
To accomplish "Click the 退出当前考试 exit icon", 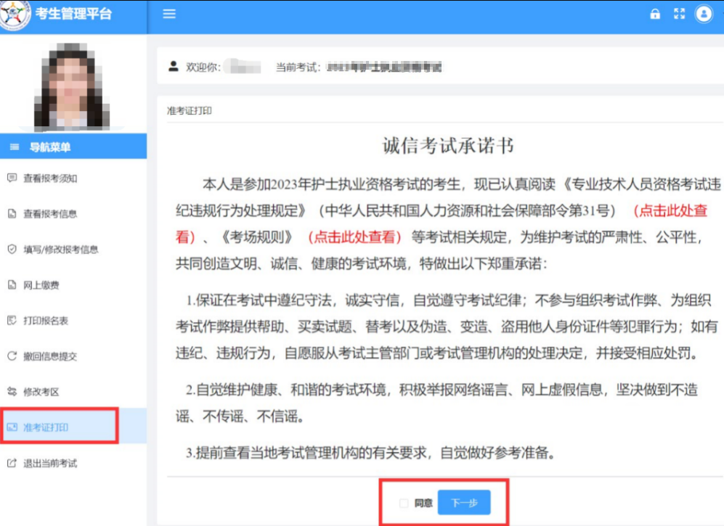I will pyautogui.click(x=12, y=463).
